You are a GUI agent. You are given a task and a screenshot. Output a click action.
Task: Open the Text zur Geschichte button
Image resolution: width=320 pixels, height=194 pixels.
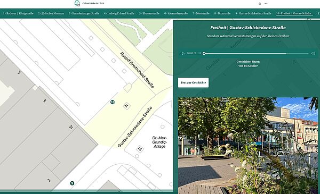pyautogui.click(x=193, y=82)
